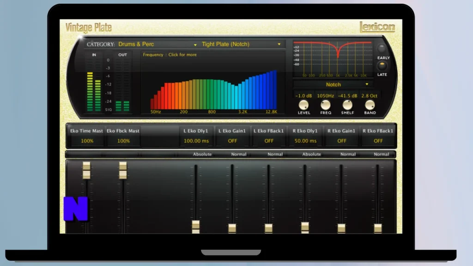The height and width of the screenshot is (266, 473).
Task: Toggle the LATE reverb button
Action: (382, 66)
